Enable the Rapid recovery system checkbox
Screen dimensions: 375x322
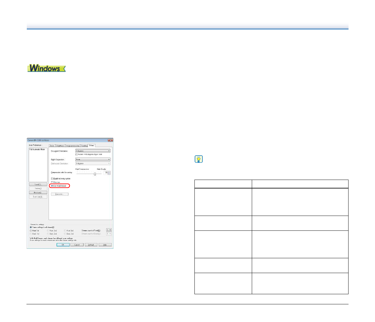[52, 179]
